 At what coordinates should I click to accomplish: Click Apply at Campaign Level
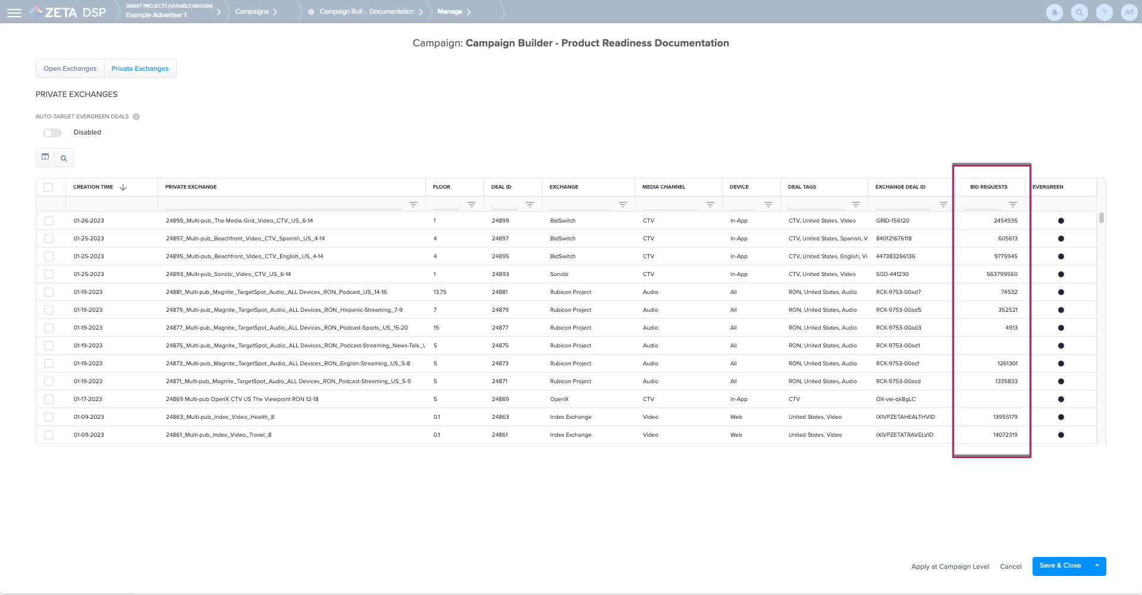[950, 566]
